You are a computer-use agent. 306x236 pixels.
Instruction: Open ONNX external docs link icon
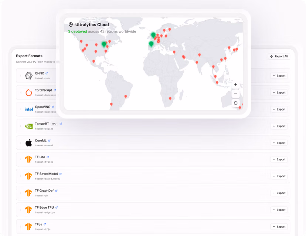pyautogui.click(x=47, y=74)
